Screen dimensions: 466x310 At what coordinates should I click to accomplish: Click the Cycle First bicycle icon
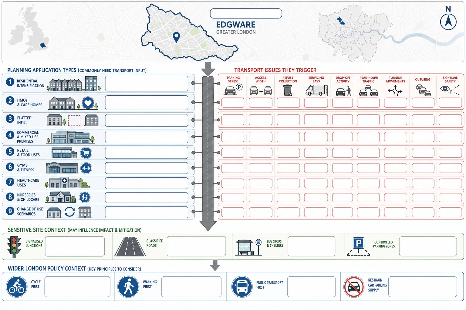tap(17, 287)
